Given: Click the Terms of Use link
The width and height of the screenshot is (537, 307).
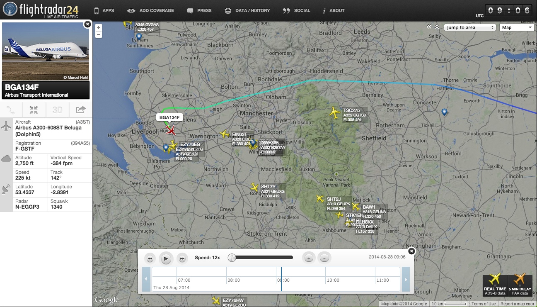Looking at the screenshot, I should (483, 304).
